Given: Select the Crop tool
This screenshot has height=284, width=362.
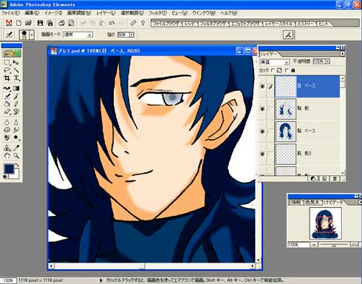Looking at the screenshot, I should pyautogui.click(x=7, y=78).
